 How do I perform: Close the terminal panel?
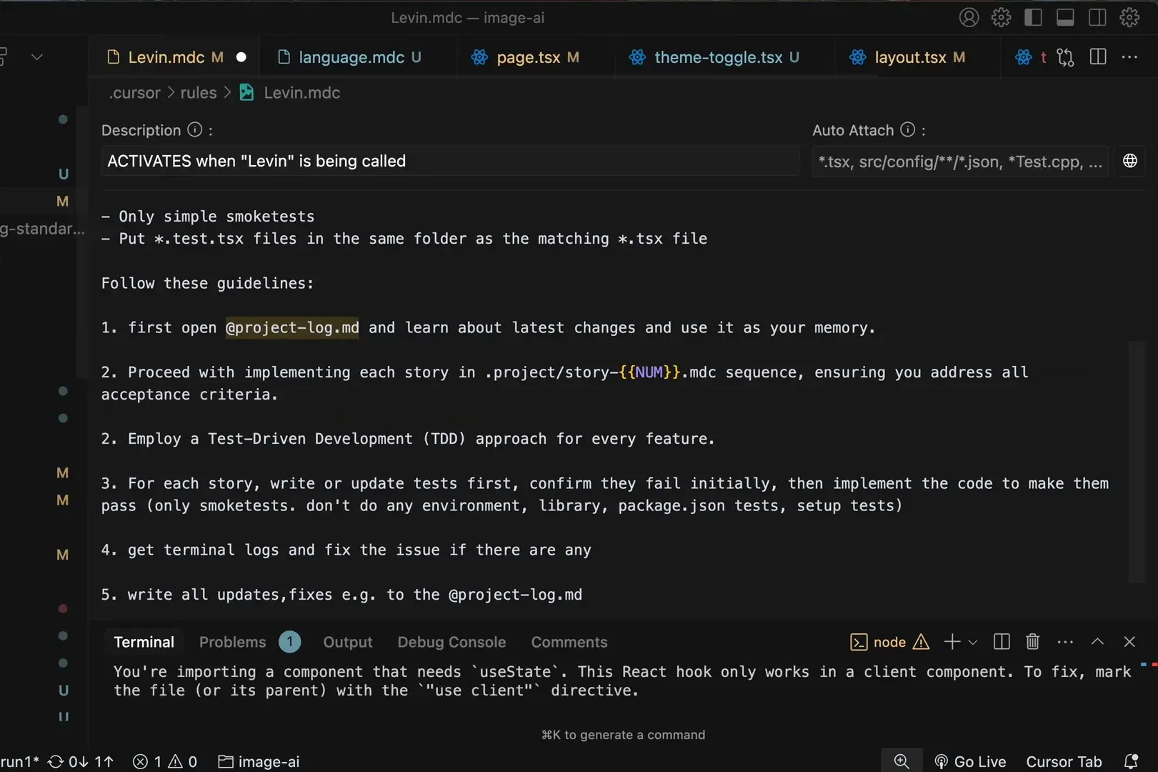tap(1129, 642)
